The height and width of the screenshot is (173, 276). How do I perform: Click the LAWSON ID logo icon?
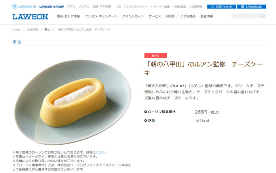click(x=15, y=6)
